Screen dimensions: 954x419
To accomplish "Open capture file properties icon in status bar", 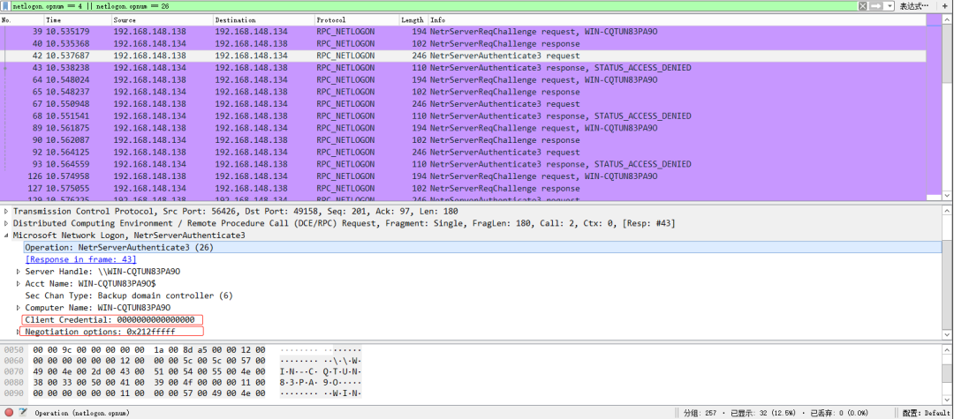I will point(23,412).
